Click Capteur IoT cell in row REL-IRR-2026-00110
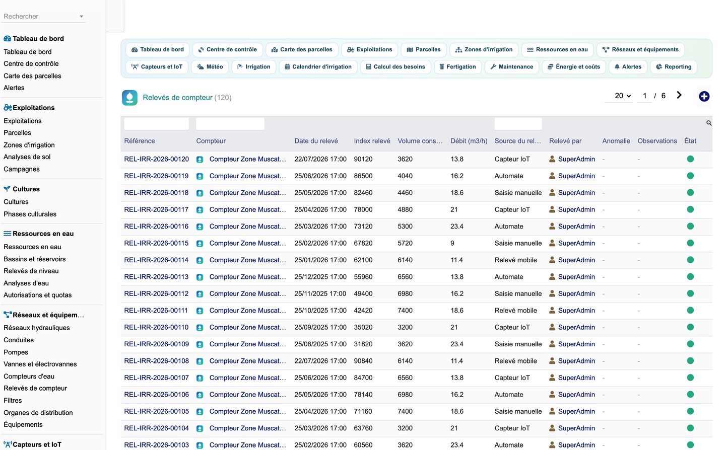 512,327
